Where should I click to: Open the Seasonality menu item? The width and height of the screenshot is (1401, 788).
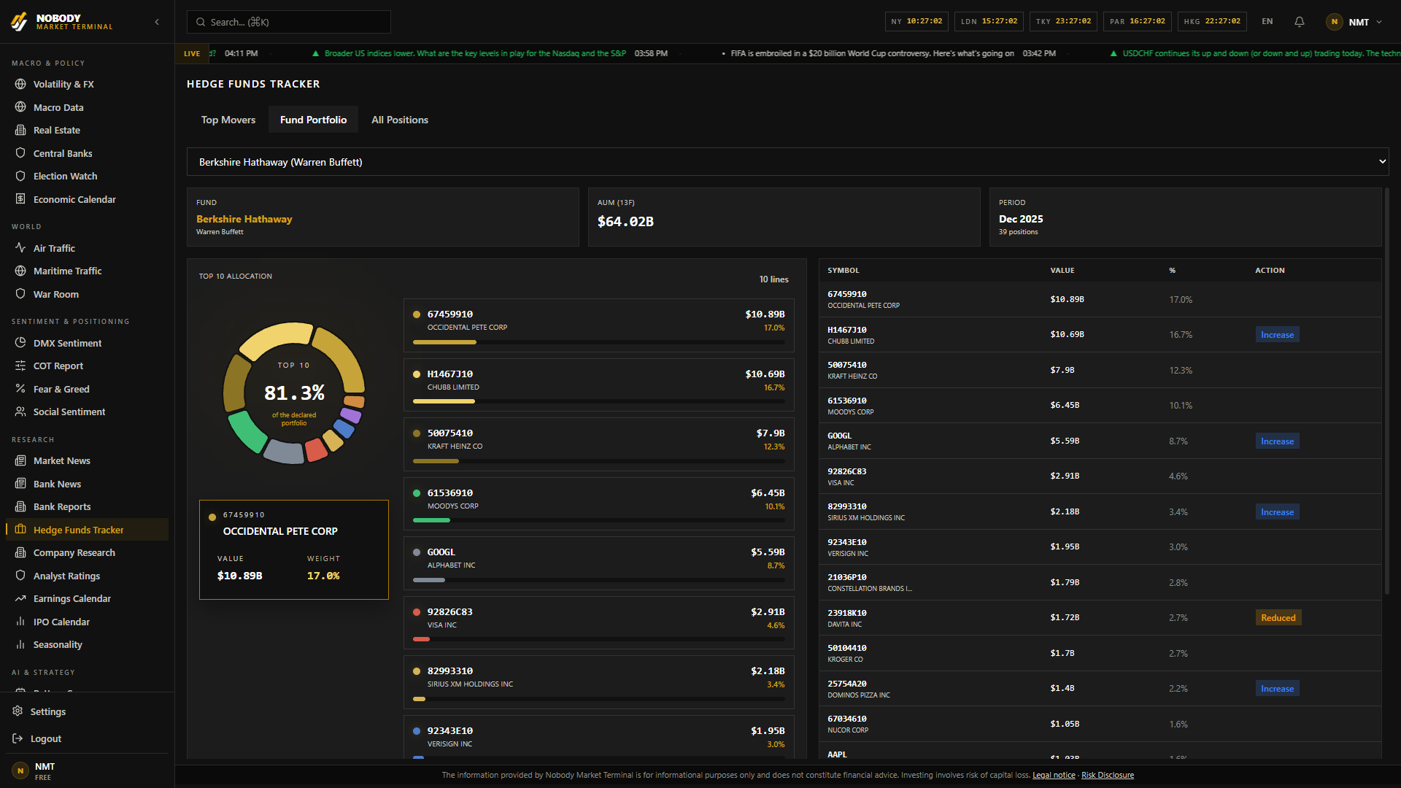(58, 644)
